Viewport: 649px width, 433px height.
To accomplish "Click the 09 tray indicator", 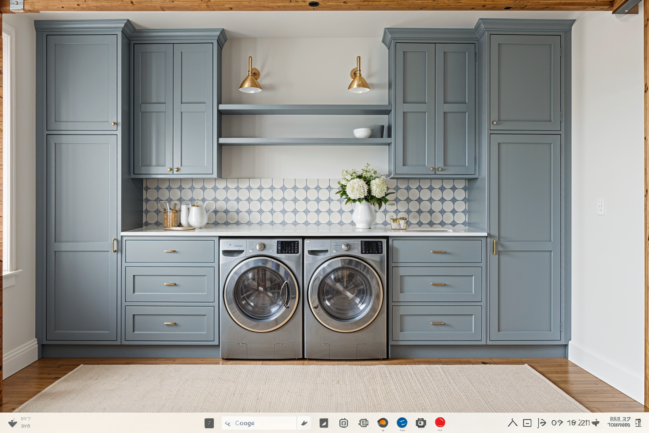I will (557, 422).
